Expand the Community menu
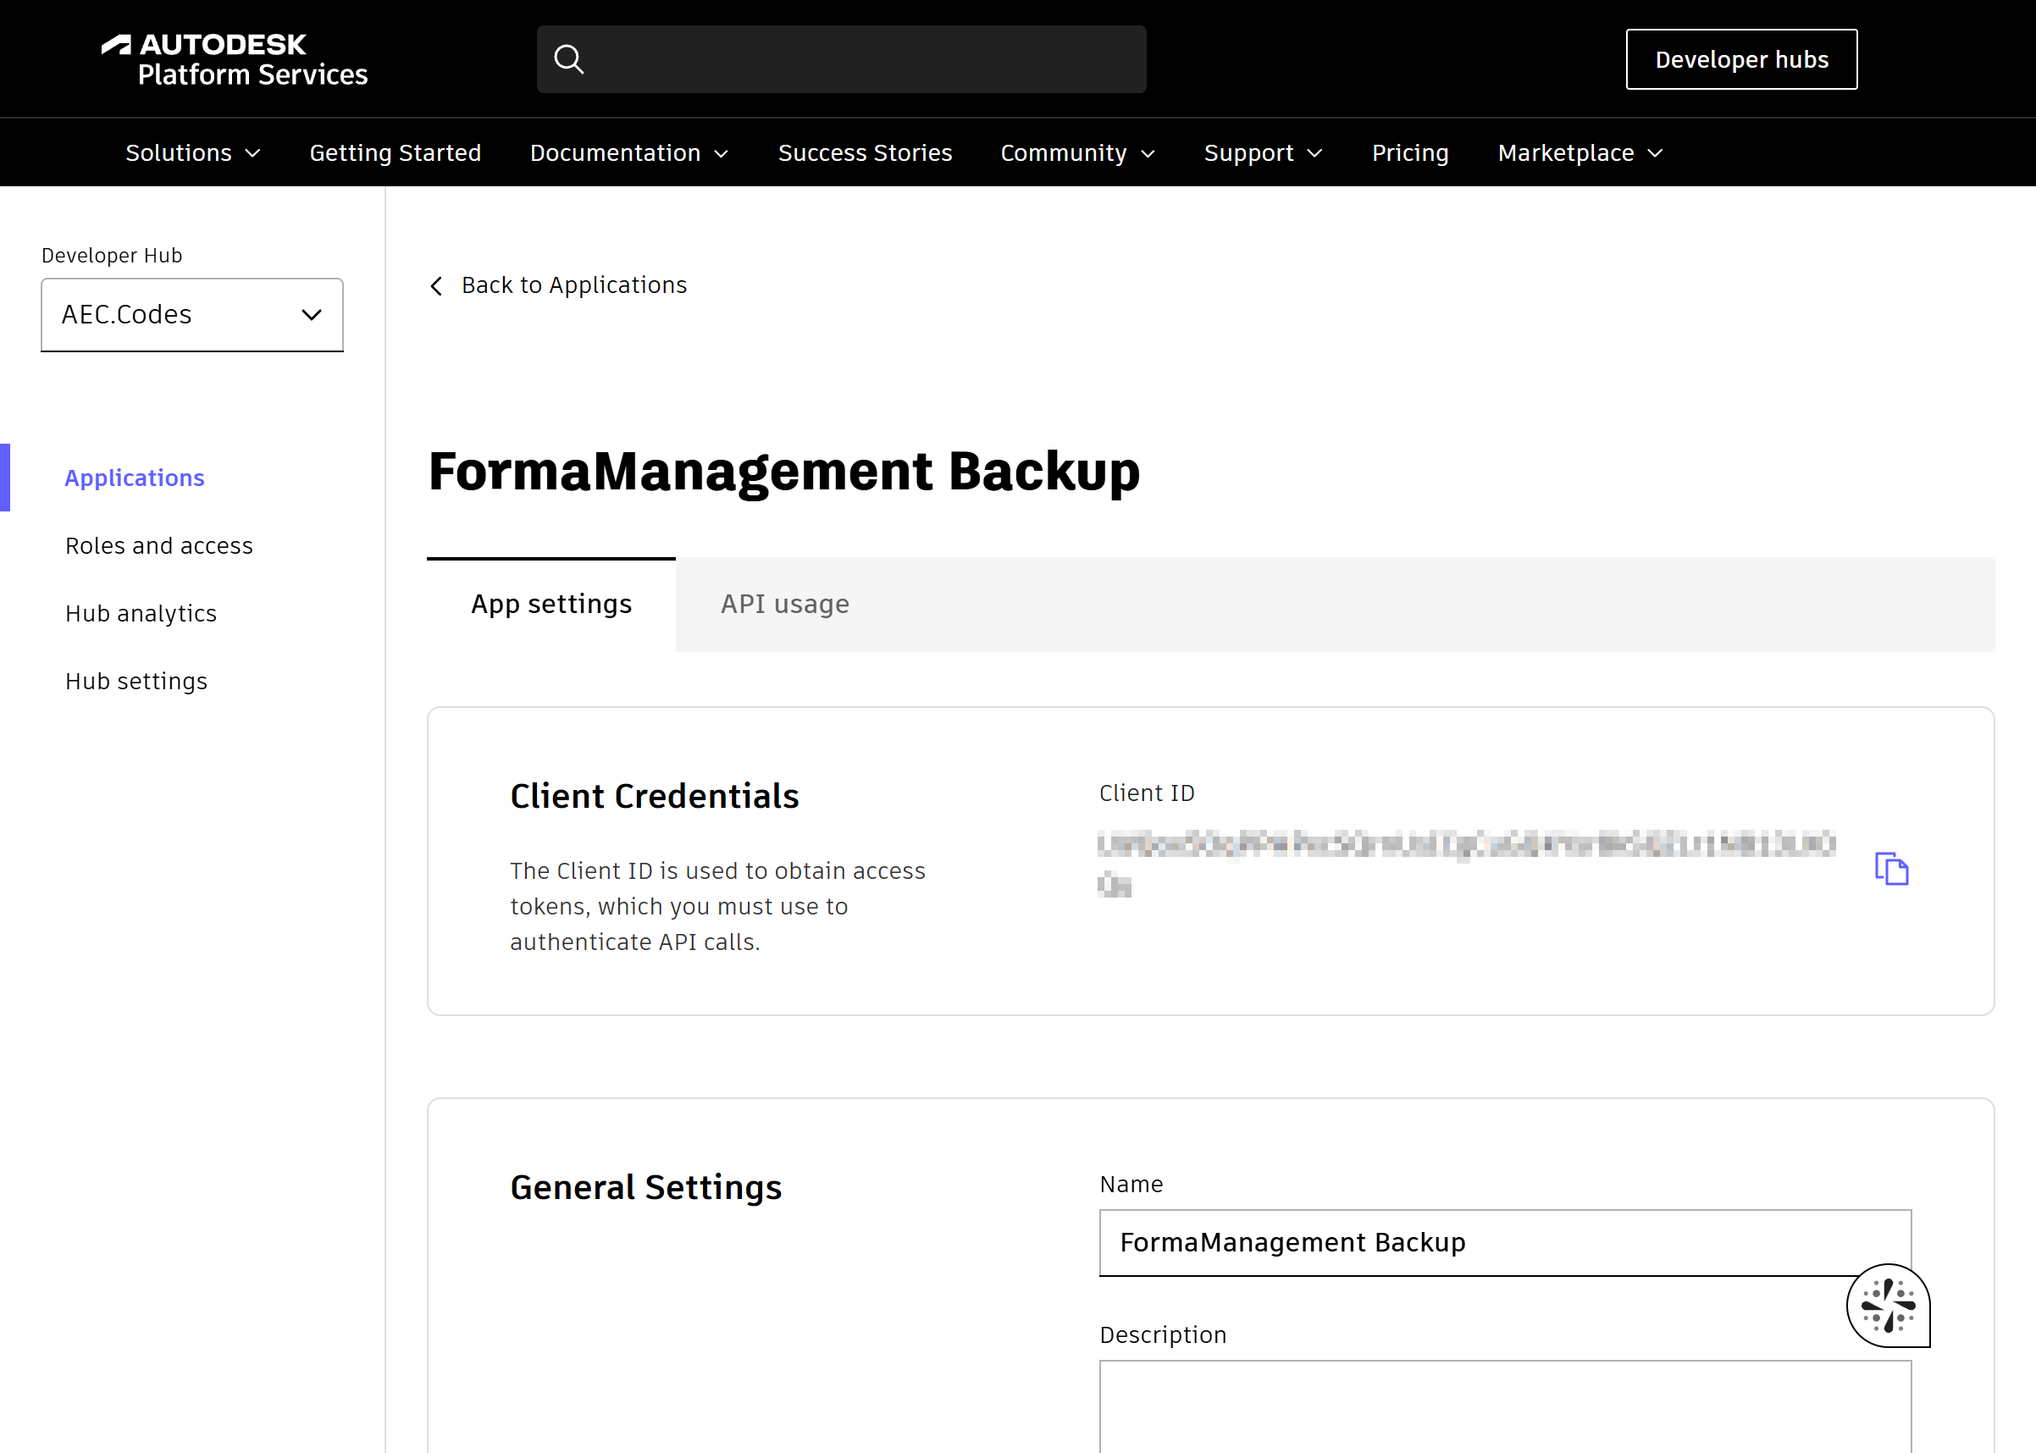This screenshot has height=1453, width=2036. [1077, 153]
